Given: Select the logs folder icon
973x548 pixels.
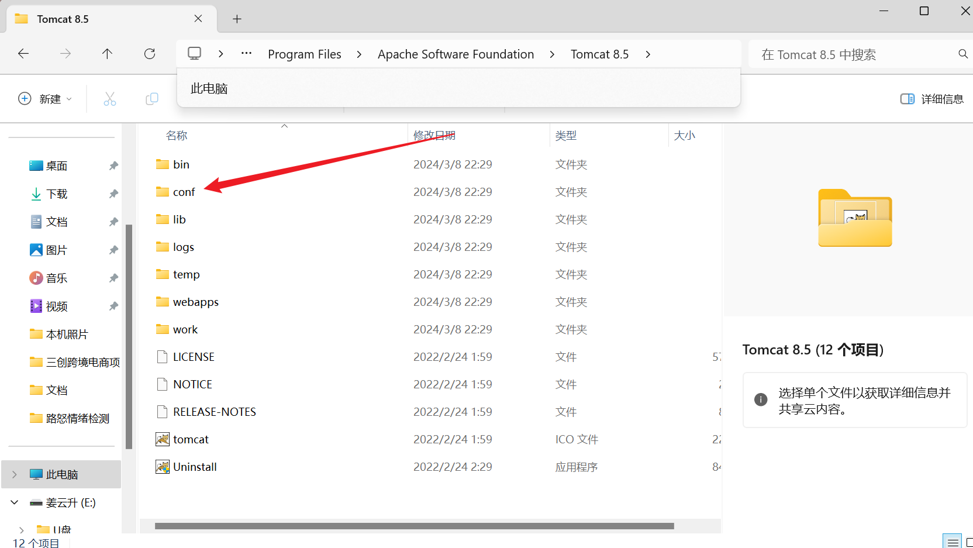Looking at the screenshot, I should pos(163,246).
